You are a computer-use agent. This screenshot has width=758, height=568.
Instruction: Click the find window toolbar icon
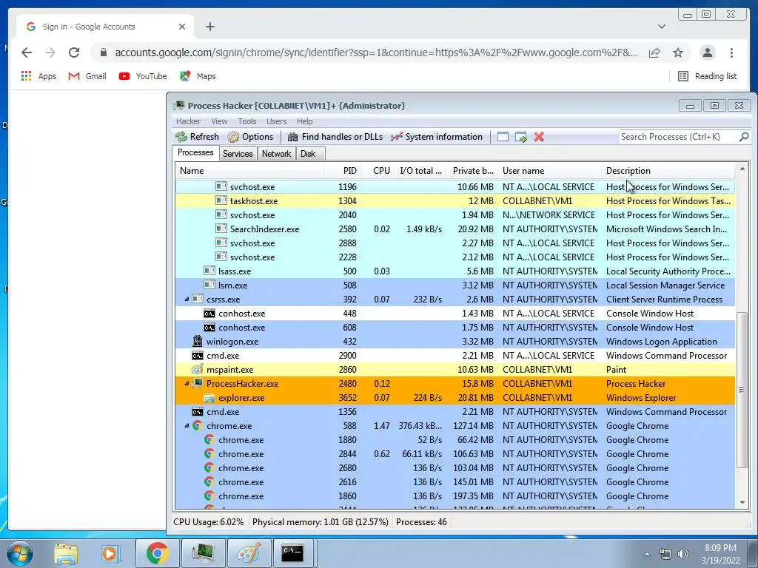503,137
